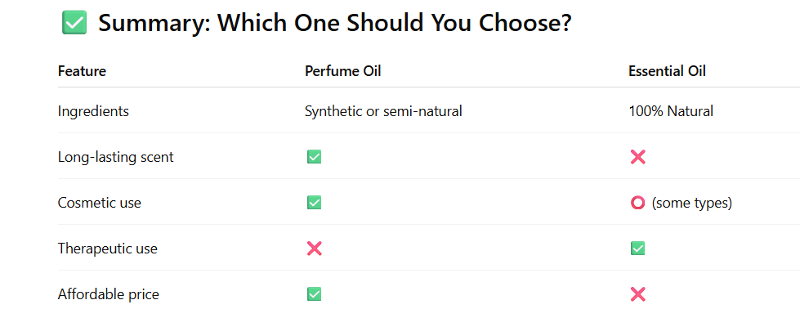Select the 'Essential Oil' column header
Image resolution: width=800 pixels, height=327 pixels.
(x=667, y=71)
